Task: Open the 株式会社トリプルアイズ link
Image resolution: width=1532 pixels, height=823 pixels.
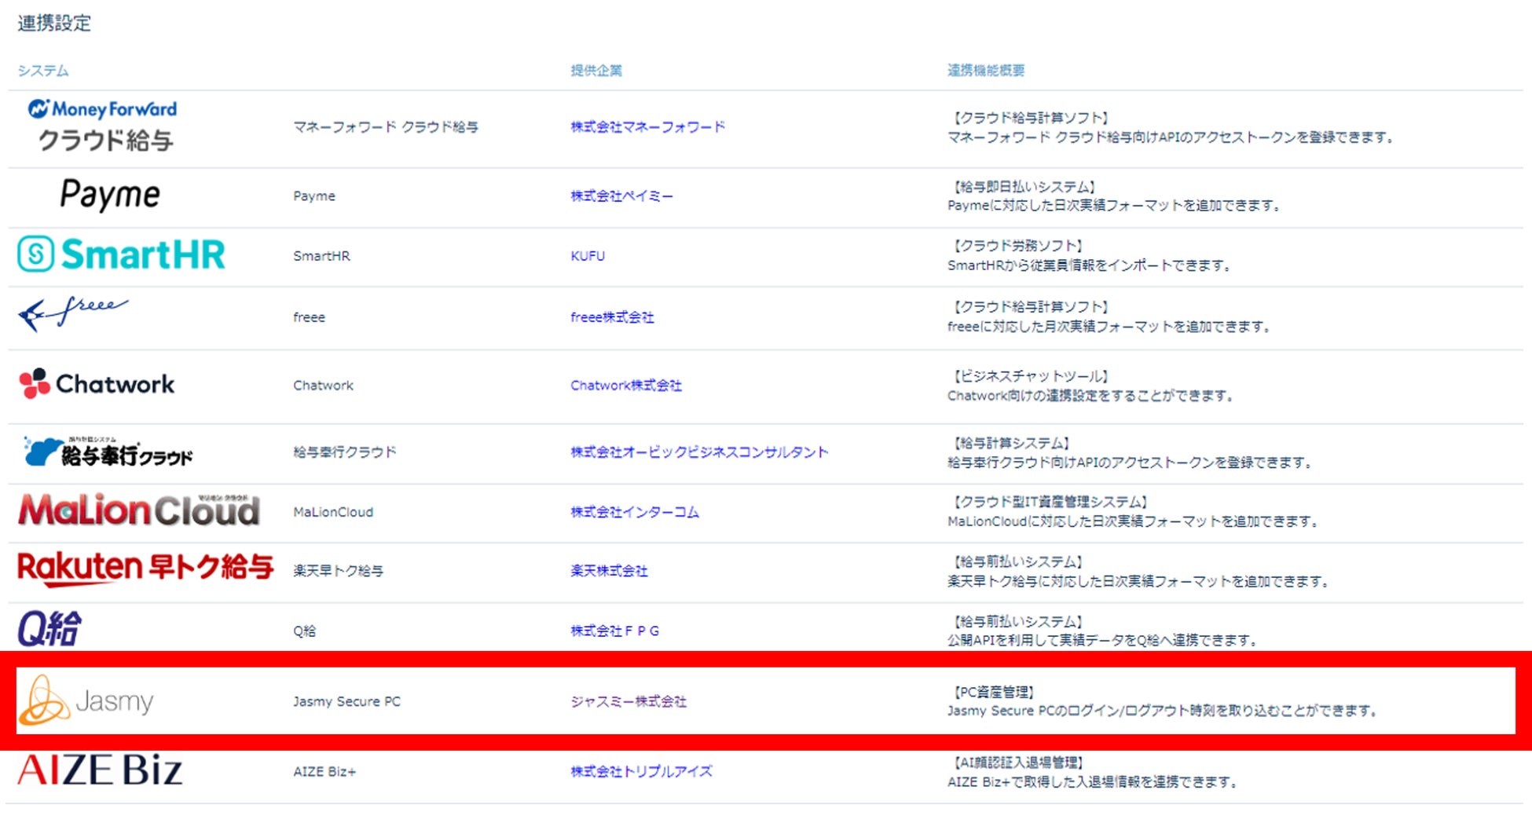Action: 641,772
